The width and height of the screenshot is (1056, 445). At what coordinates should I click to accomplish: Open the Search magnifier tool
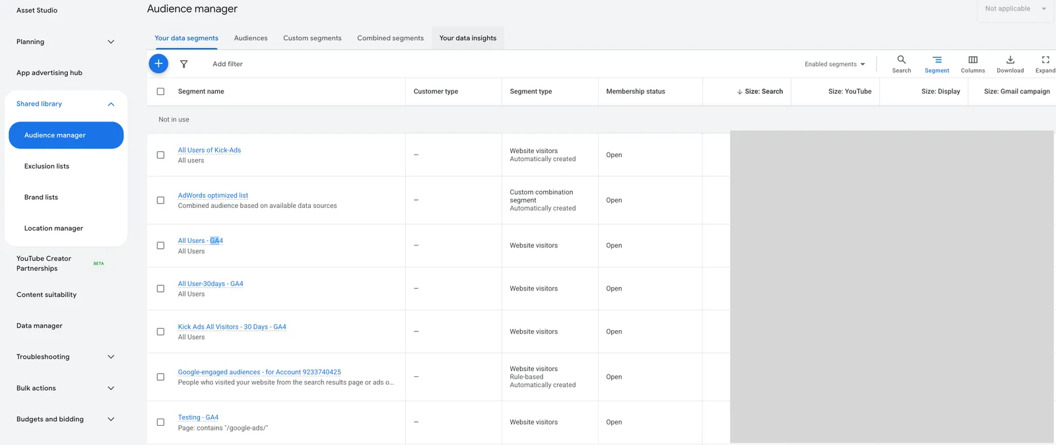click(902, 63)
